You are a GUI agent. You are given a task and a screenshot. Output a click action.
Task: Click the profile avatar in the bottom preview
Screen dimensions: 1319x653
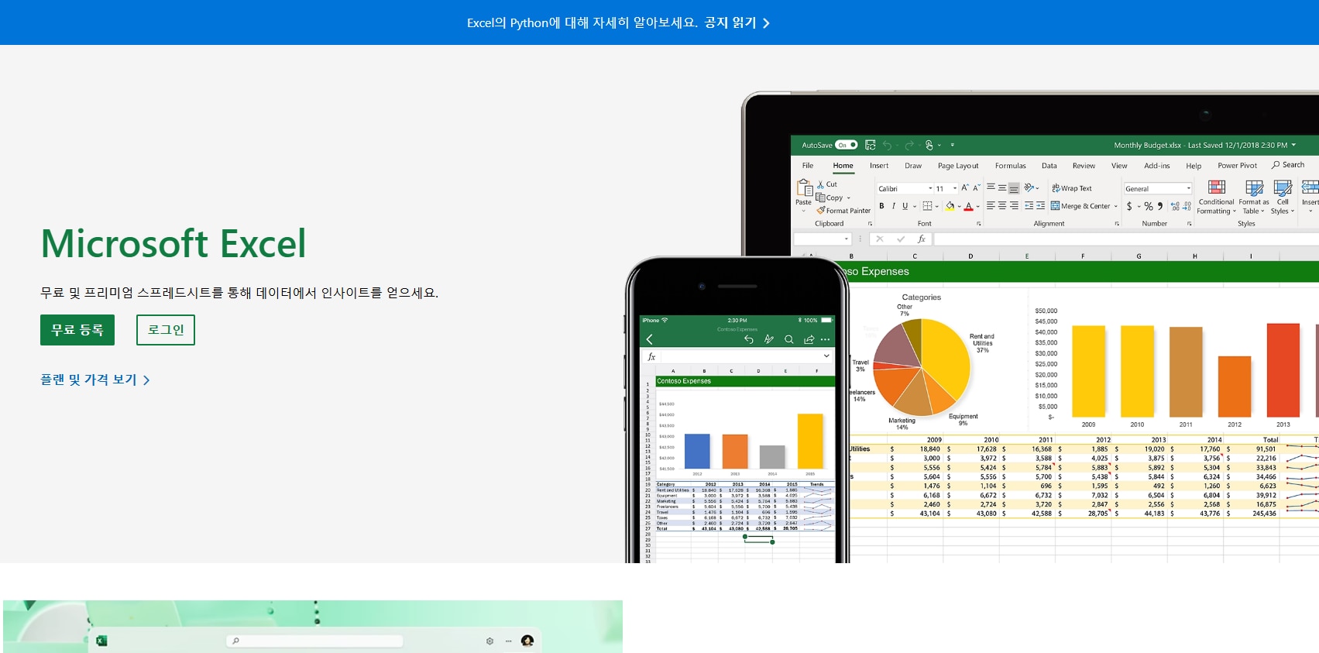527,641
